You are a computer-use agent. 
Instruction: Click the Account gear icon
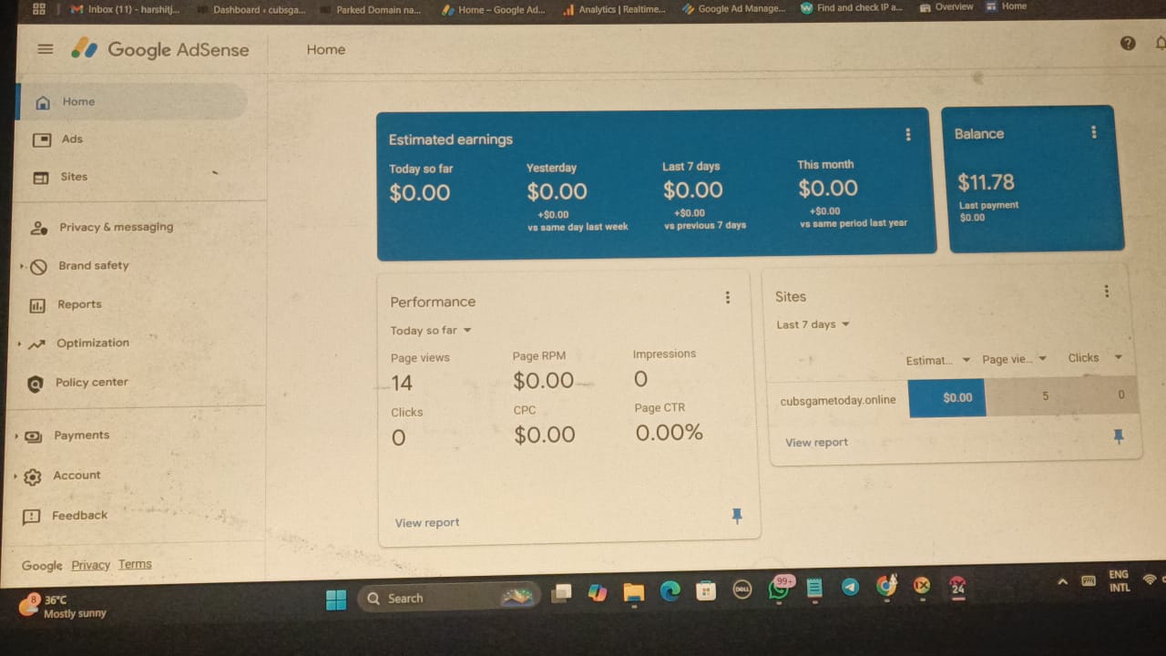tap(33, 477)
